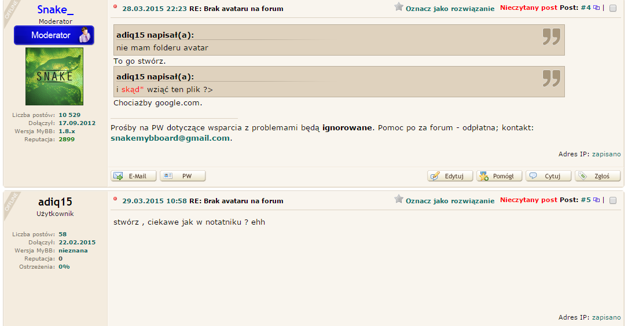Image resolution: width=628 pixels, height=326 pixels.
Task: Click the Moderator badge under Snake_
Action: (54, 35)
